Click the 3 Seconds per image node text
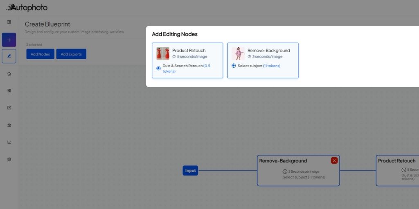This screenshot has height=209, width=419. [x=304, y=172]
